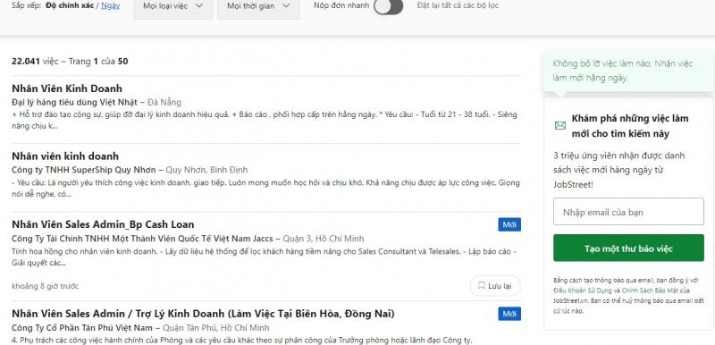
Task: Click the Không bỏ lỡ việc làm nào notice
Action: coord(628,71)
